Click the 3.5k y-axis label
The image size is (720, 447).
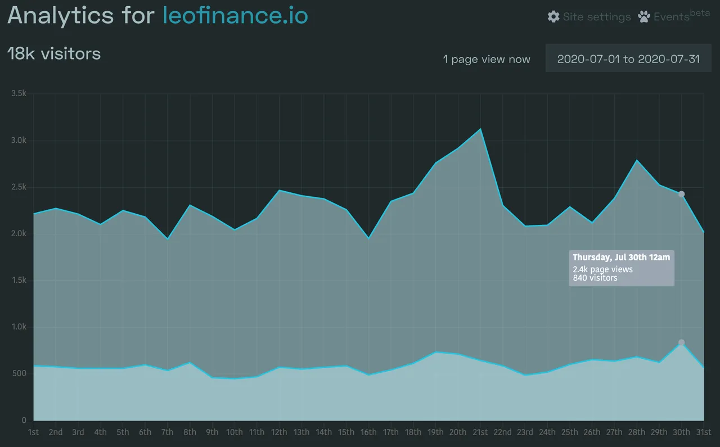click(19, 93)
